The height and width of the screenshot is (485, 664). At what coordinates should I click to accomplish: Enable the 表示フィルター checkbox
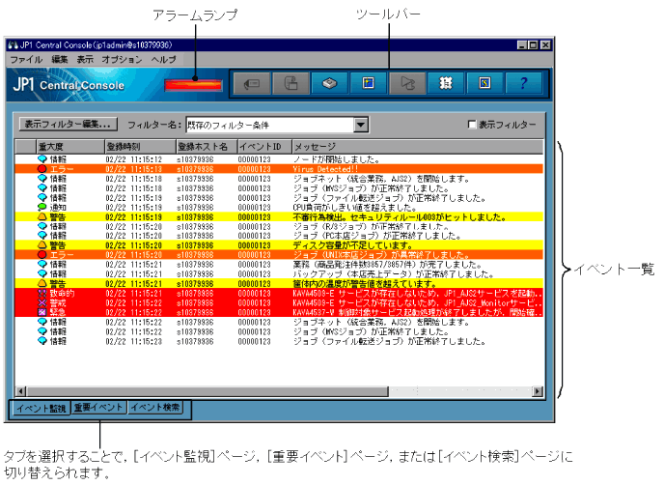pyautogui.click(x=472, y=125)
